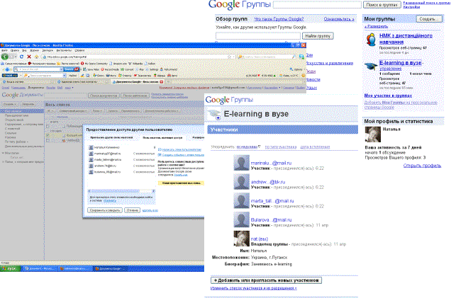Click Google Groups top search input field
451x298 pixels.
click(317, 5)
